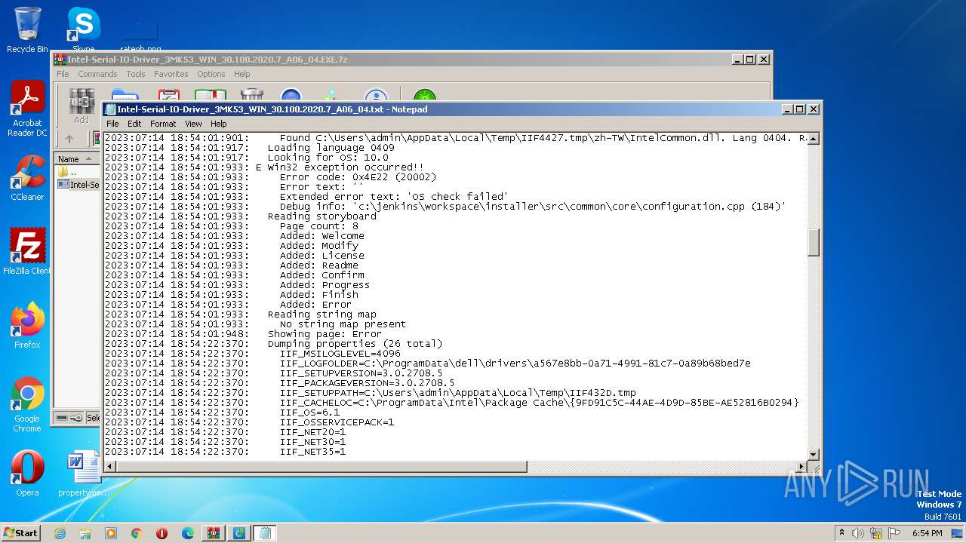Click the 'Looking for OS: 10.0' line
The height and width of the screenshot is (543, 966).
click(328, 158)
